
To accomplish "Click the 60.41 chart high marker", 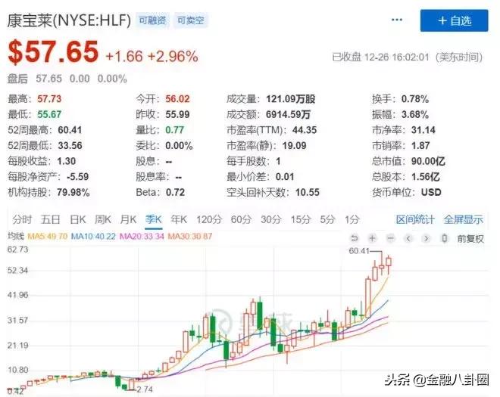I will [359, 251].
